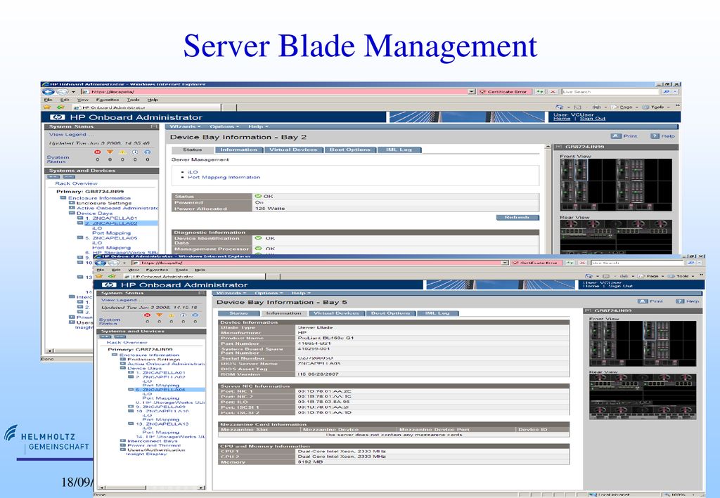Click the browser Back button in Bay 5 window
Viewport: 720px width, 498px height.
tap(100, 263)
